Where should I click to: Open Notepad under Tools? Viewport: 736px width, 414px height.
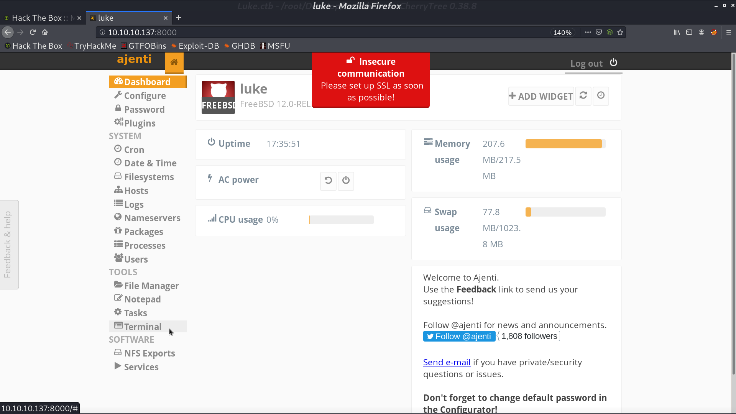pyautogui.click(x=148, y=299)
